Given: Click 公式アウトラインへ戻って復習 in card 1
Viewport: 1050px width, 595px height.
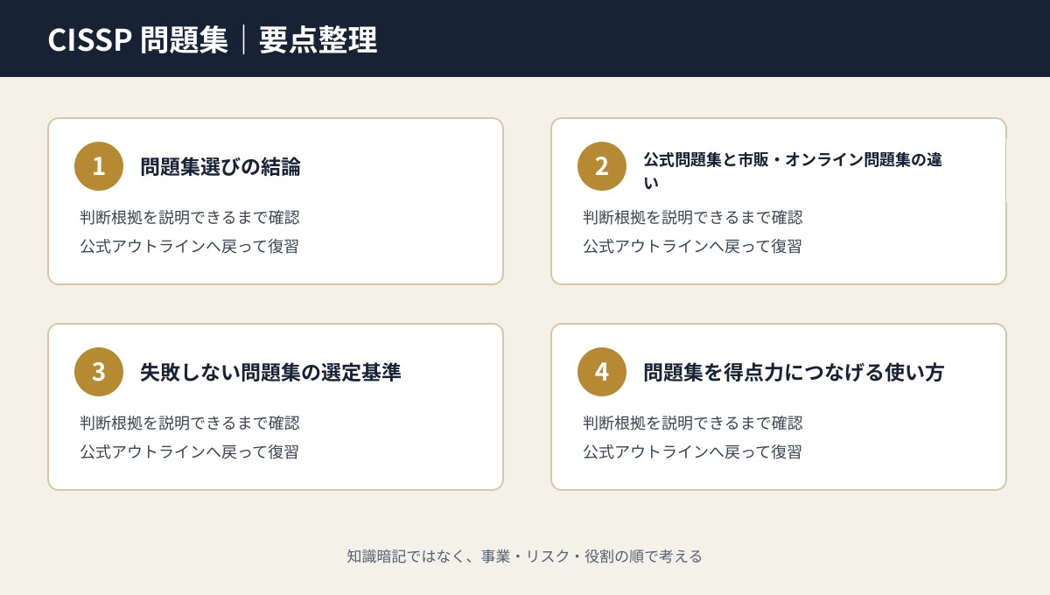Looking at the screenshot, I should (189, 246).
